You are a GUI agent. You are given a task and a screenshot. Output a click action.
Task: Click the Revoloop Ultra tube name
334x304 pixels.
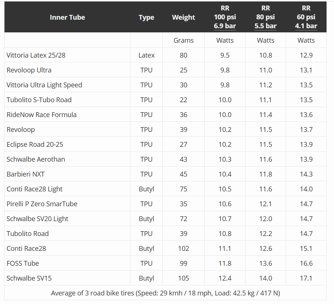click(29, 70)
